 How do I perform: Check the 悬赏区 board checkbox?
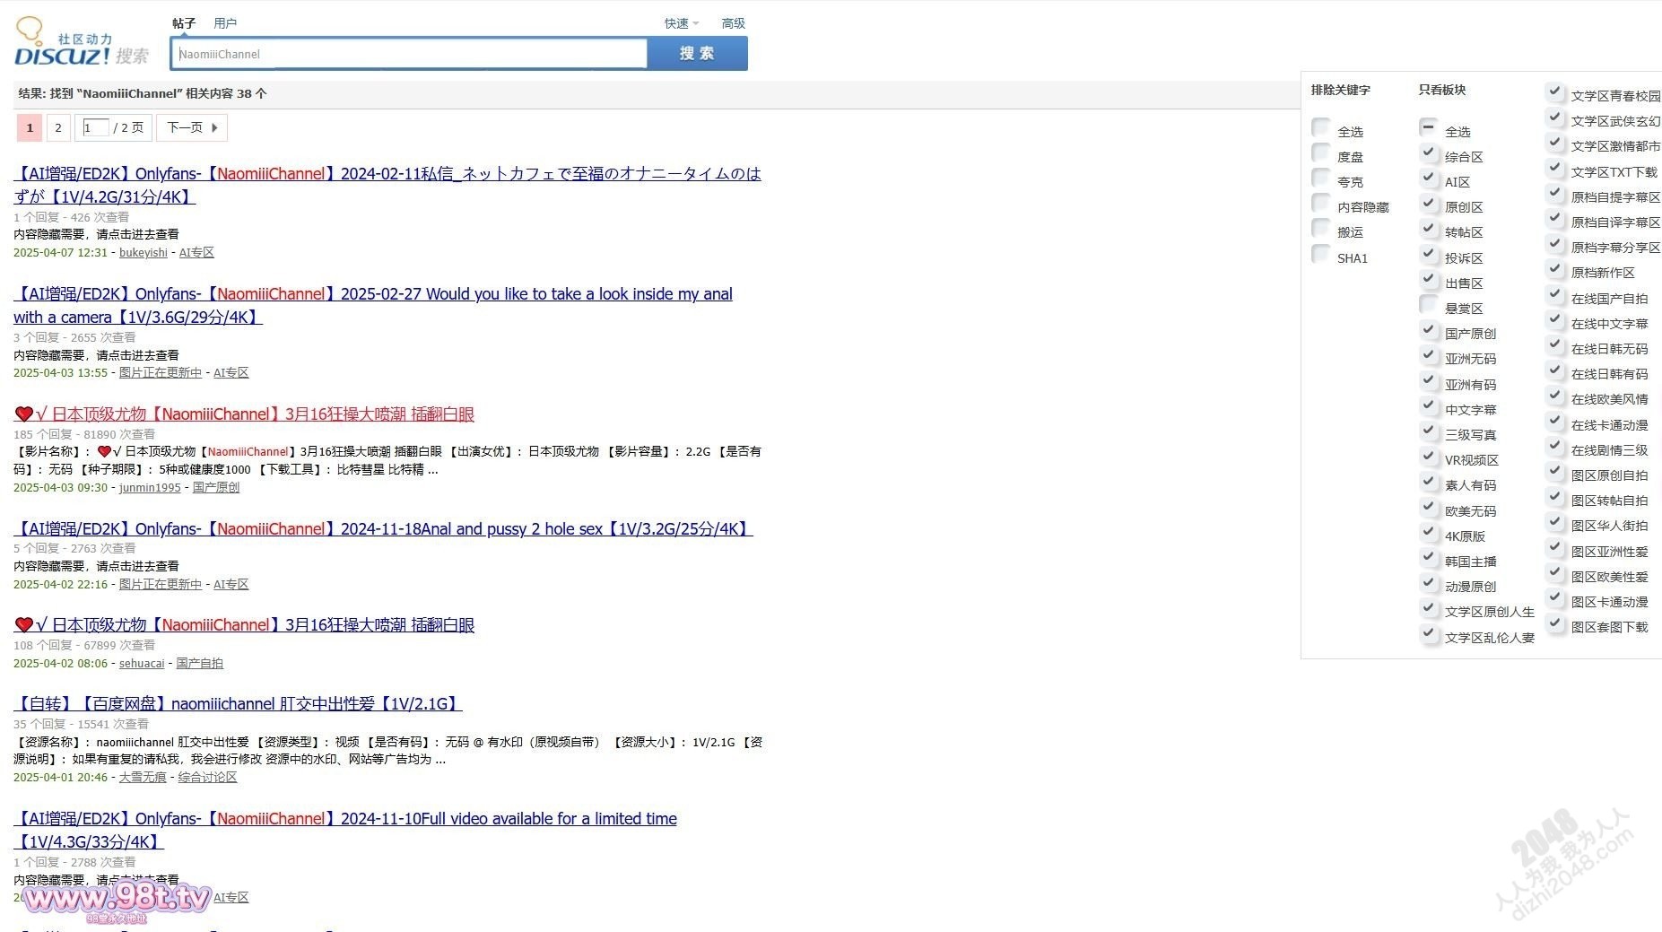click(x=1429, y=304)
